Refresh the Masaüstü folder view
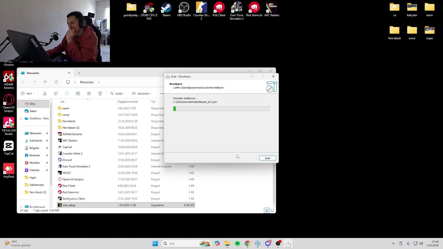443x249 pixels. pyautogui.click(x=56, y=82)
